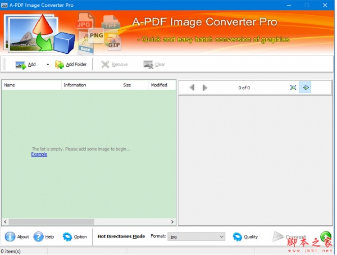This screenshot has height=255, width=337.
Task: Go to previous image in preview
Action: click(x=192, y=88)
